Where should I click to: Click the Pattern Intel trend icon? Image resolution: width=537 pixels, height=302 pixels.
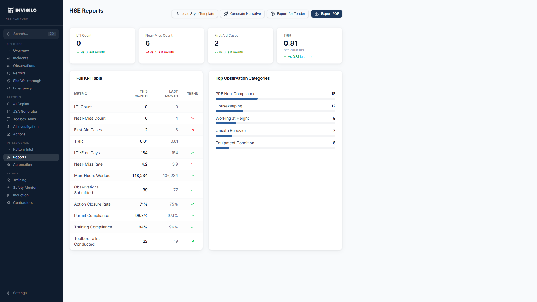tap(8, 150)
